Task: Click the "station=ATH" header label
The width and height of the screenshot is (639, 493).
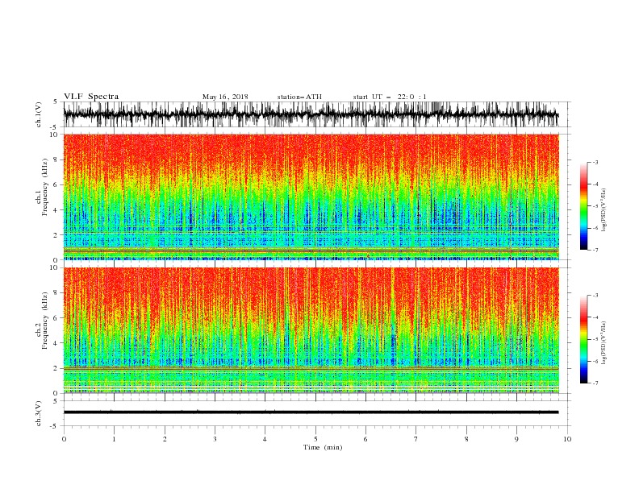Action: (299, 97)
